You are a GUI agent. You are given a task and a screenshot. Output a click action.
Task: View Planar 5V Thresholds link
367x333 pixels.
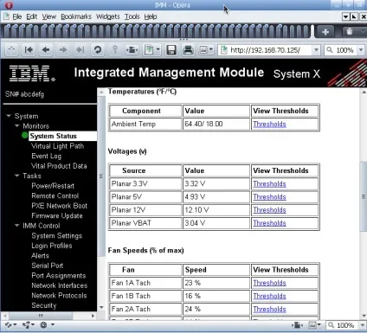pos(269,197)
